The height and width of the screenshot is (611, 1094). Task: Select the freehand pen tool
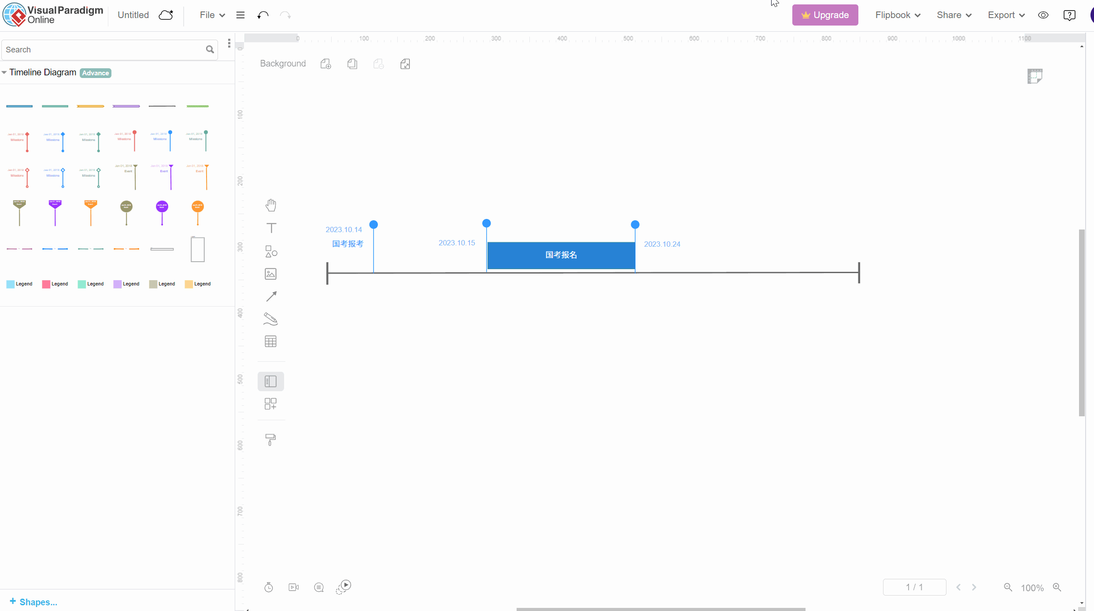click(271, 319)
